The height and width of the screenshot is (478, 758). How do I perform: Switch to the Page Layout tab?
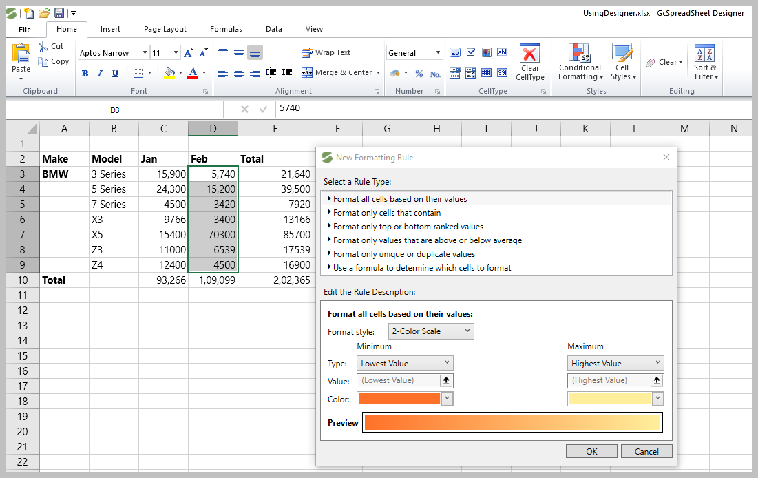point(165,29)
